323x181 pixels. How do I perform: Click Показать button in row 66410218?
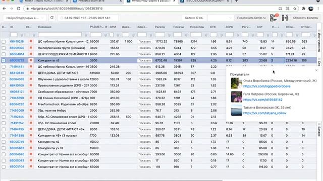click(145, 41)
